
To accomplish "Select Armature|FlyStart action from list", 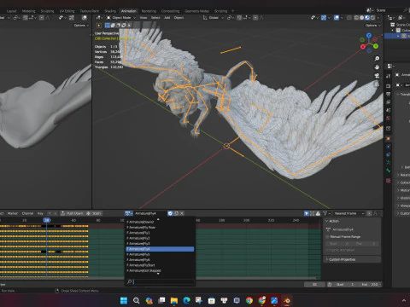I will (160, 265).
